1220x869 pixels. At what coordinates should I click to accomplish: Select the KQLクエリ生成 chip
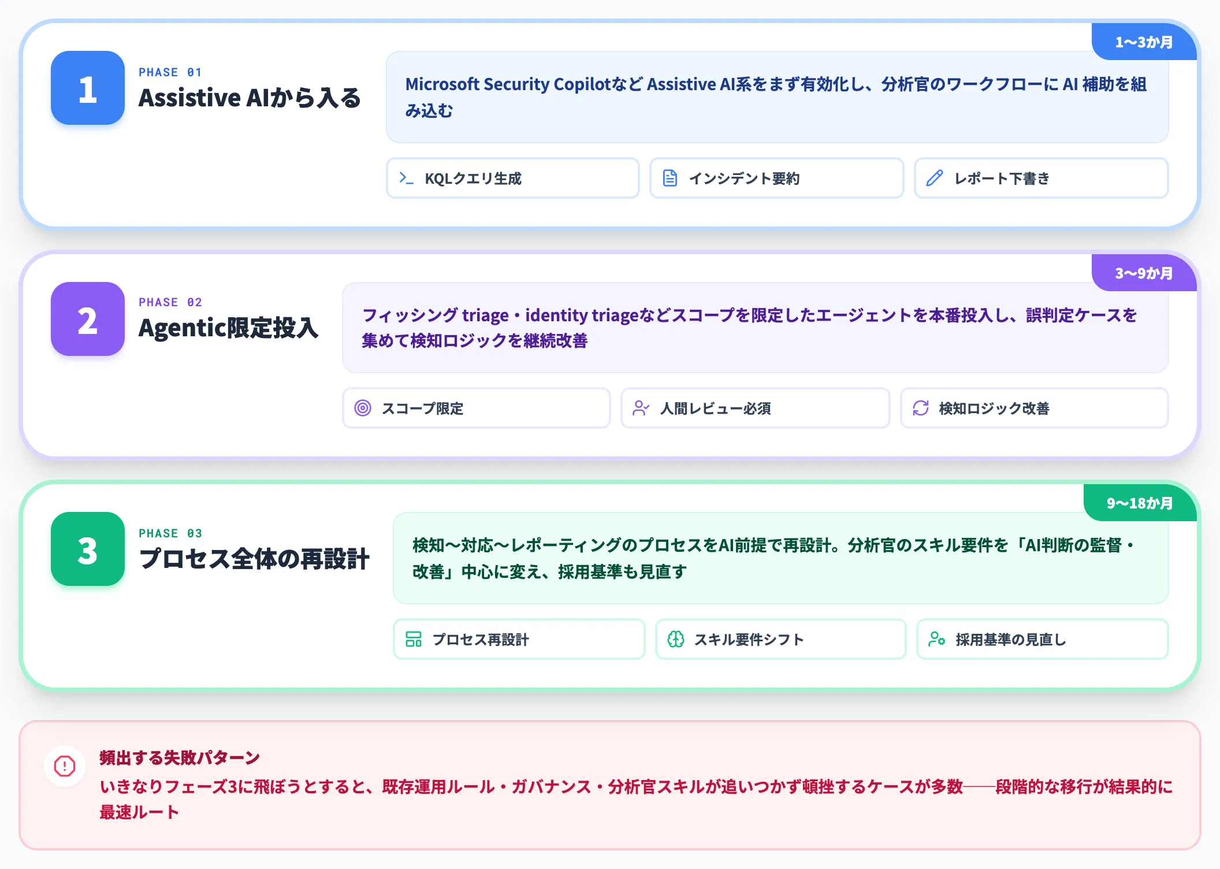[x=513, y=178]
